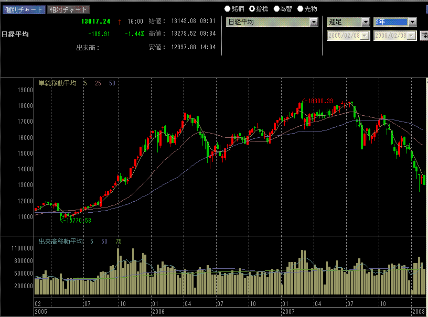Open the 週足 candle interval dropdown
The image size is (428, 317).
click(365, 22)
